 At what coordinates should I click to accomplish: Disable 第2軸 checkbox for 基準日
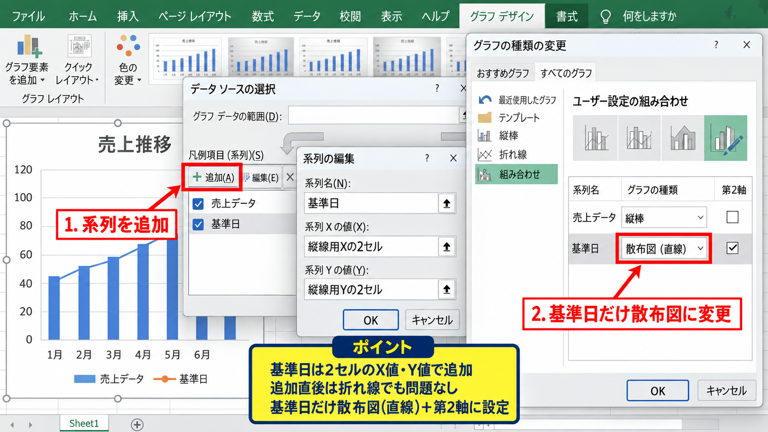pos(732,248)
